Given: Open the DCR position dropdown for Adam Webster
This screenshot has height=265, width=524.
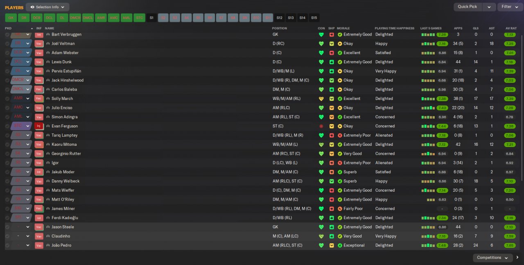Looking at the screenshot, I should click(28, 53).
